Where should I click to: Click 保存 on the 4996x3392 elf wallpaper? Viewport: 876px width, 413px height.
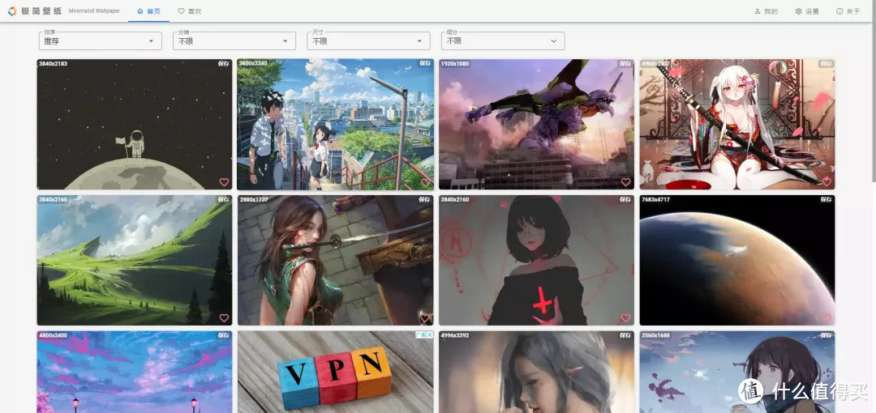pyautogui.click(x=625, y=335)
